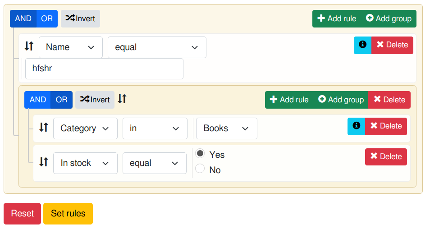The width and height of the screenshot is (430, 229).
Task: Click the yellow Set rules button
Action: 68,214
